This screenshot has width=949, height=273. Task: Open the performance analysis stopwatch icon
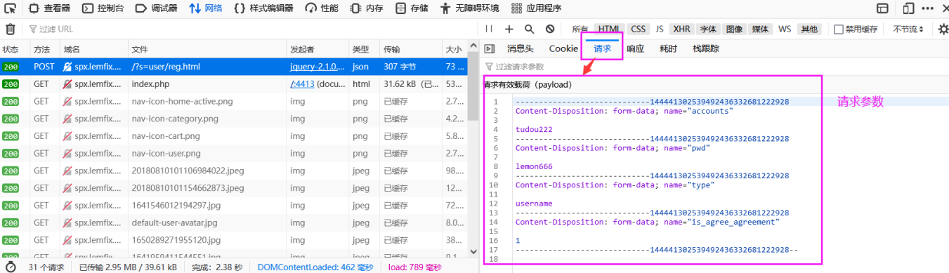(10, 267)
